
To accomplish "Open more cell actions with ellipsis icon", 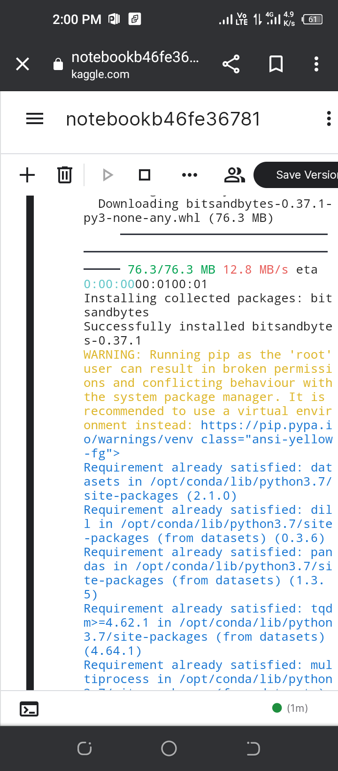I will pyautogui.click(x=189, y=175).
